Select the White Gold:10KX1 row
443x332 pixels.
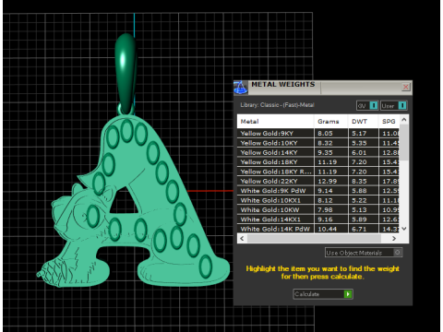[x=318, y=200]
